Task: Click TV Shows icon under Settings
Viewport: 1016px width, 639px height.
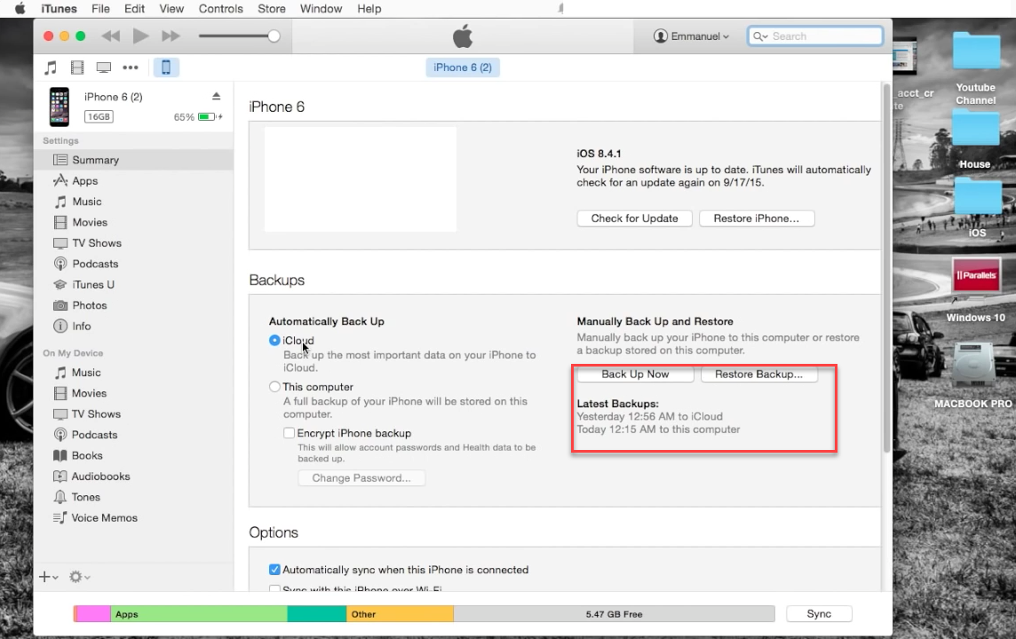Action: tap(60, 243)
